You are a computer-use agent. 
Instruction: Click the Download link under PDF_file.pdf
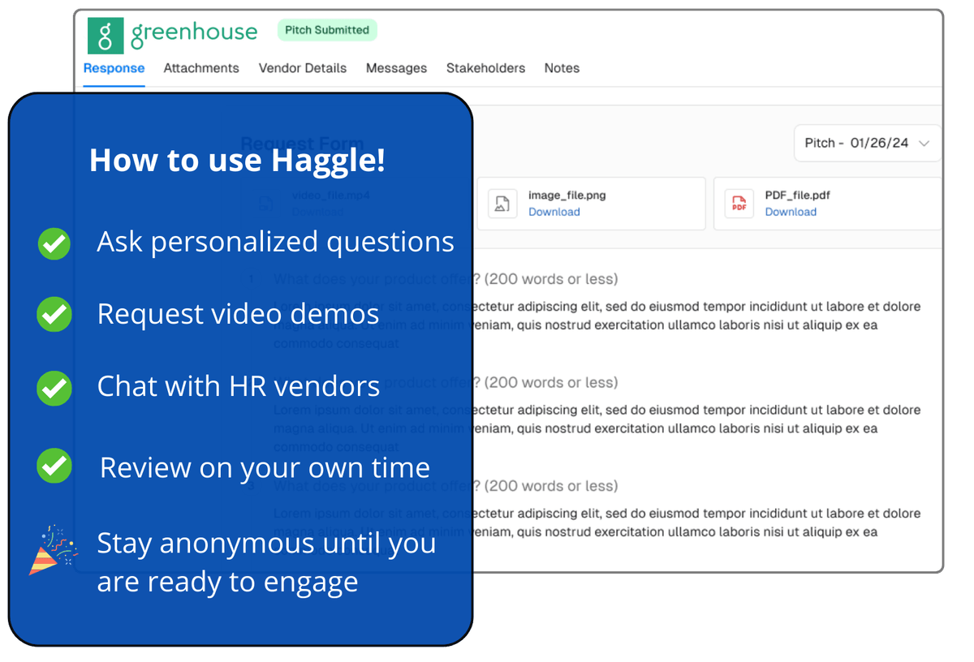coord(791,212)
